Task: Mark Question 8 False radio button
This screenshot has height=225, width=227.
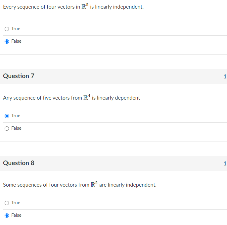Action: 7,216
